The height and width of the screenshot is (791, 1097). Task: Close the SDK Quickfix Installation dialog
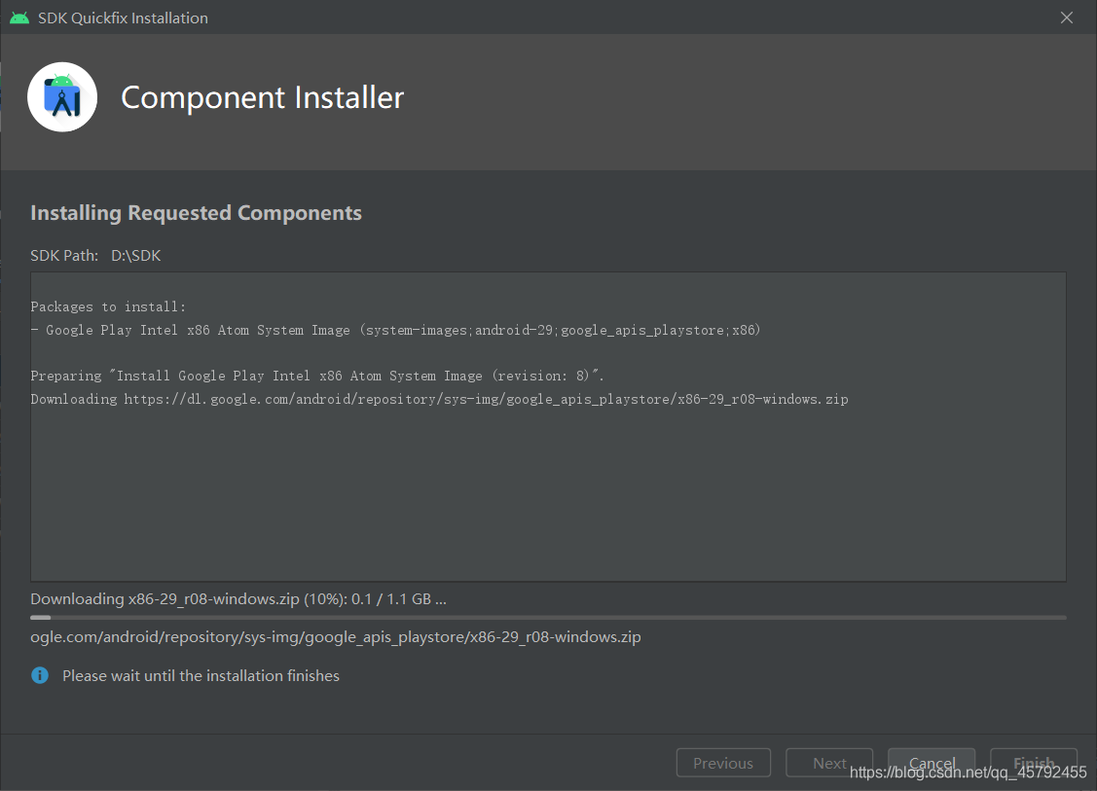[x=1066, y=18]
